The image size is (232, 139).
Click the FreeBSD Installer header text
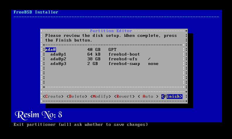click(36, 12)
